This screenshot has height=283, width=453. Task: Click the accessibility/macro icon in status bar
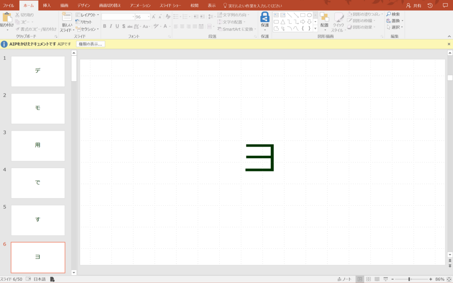(x=52, y=279)
